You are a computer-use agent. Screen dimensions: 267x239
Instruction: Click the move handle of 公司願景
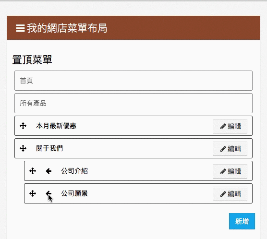(33, 193)
